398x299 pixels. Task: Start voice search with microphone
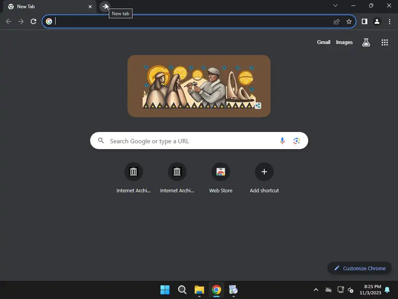pyautogui.click(x=282, y=141)
